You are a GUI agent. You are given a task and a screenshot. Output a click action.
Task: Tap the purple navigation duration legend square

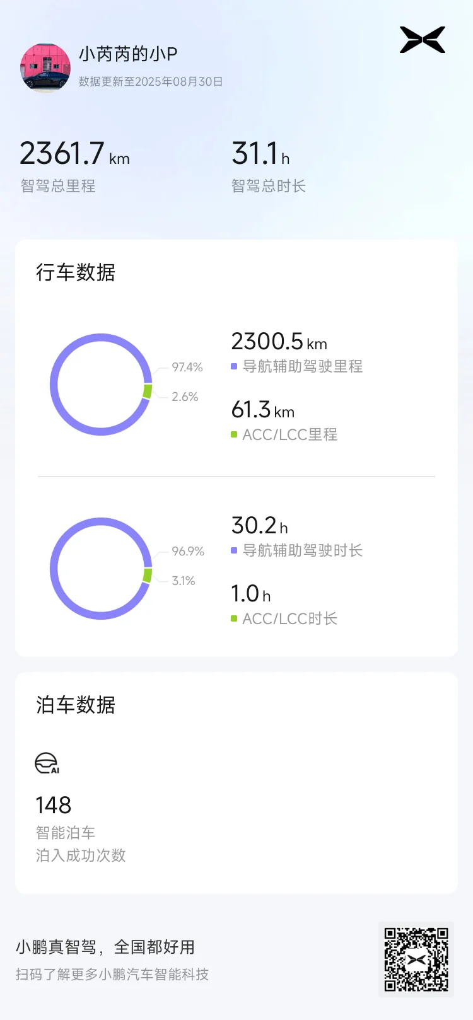point(234,550)
